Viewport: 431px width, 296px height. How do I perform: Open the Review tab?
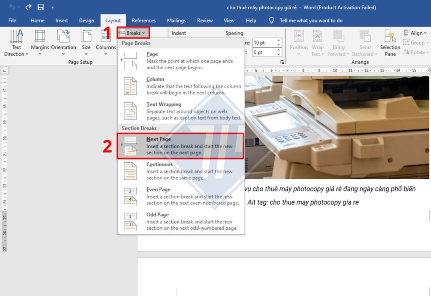205,20
